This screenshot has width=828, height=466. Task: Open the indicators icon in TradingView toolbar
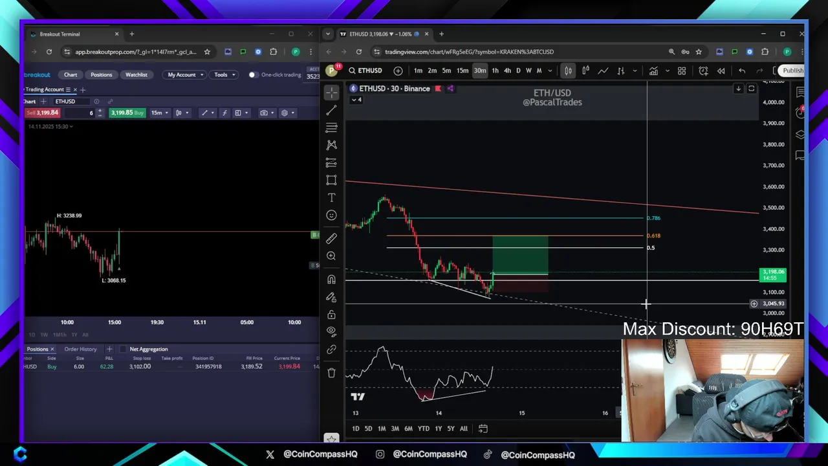(654, 71)
